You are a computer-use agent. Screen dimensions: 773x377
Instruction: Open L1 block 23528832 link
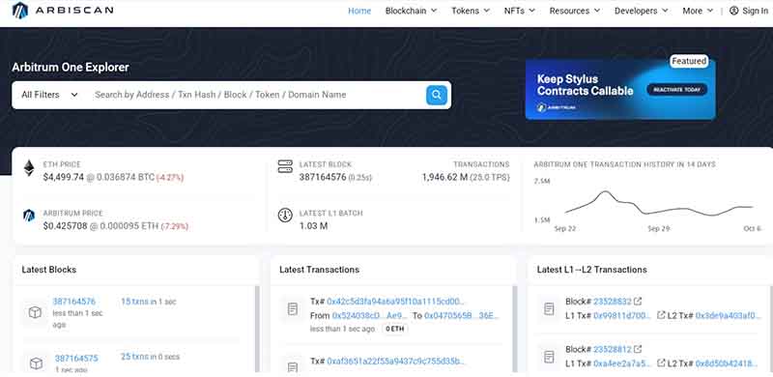613,302
